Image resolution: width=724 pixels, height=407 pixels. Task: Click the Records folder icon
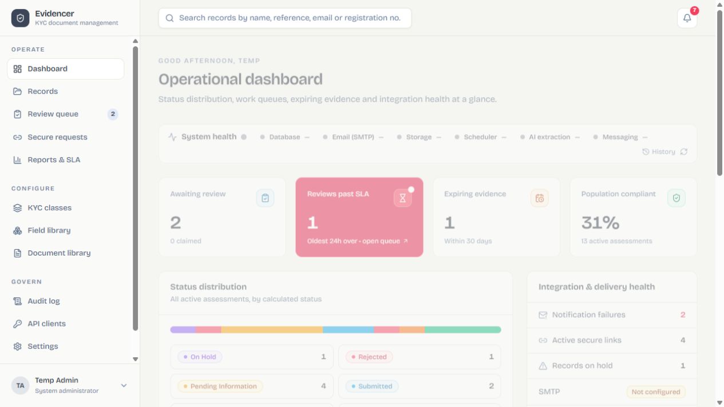17,91
